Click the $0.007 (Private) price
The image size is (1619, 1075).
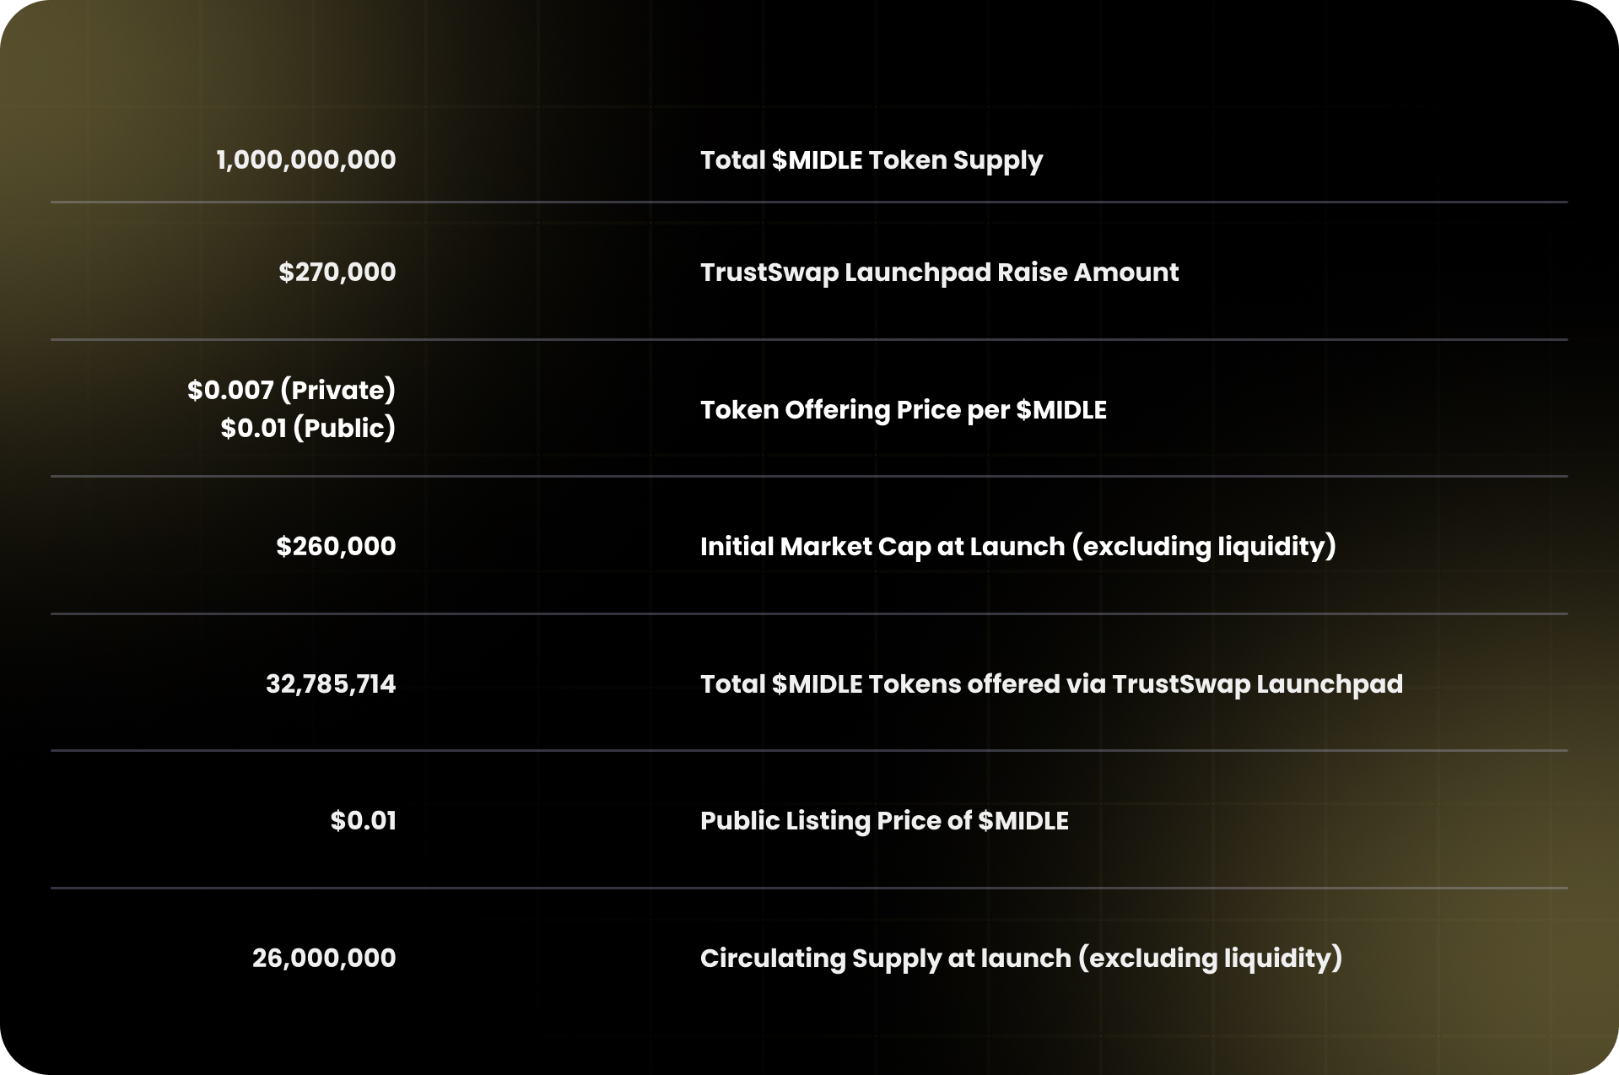(x=292, y=390)
